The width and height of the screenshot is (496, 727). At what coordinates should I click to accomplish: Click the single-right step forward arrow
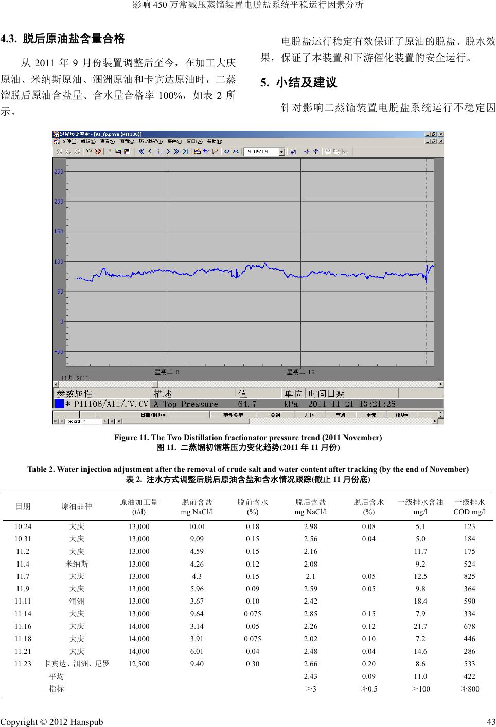(x=168, y=152)
